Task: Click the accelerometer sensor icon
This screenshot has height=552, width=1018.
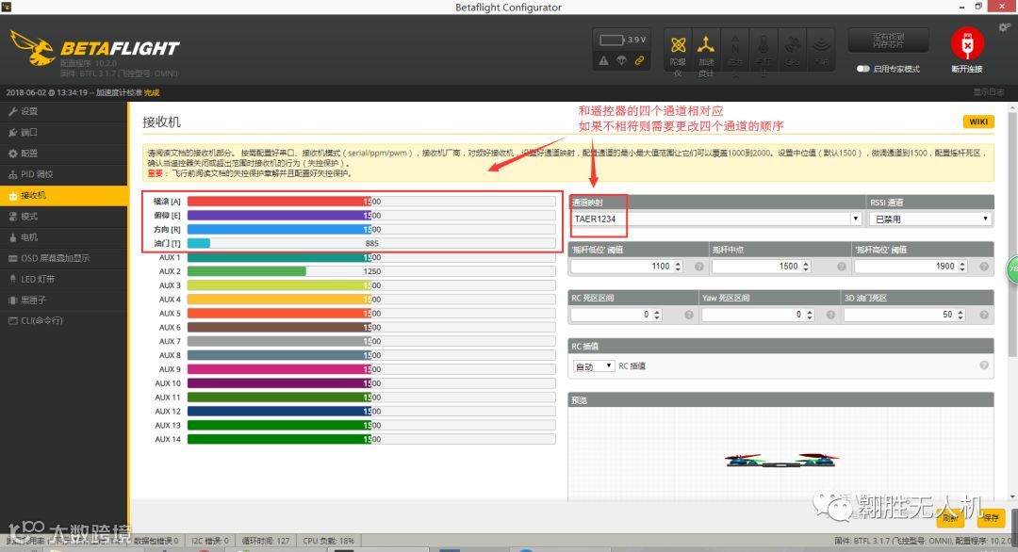Action: pos(706,45)
